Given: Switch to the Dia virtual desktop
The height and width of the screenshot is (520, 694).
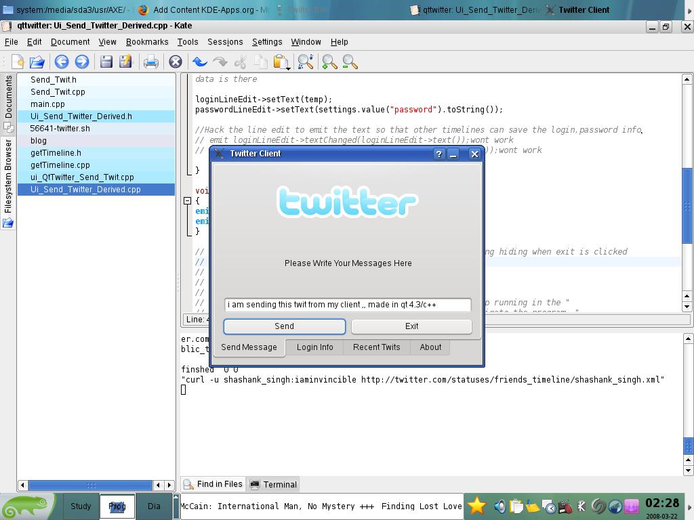Looking at the screenshot, I should coord(154,506).
